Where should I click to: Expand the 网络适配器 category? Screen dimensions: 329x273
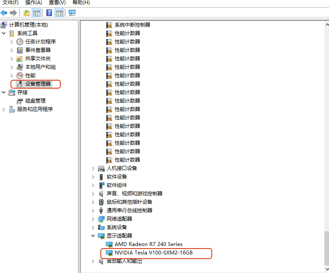tap(93, 219)
